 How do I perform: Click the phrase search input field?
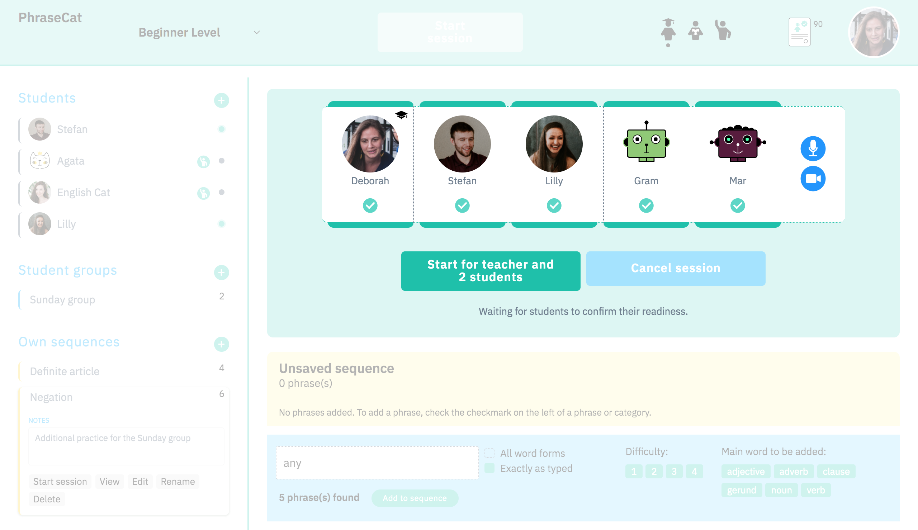coord(376,464)
